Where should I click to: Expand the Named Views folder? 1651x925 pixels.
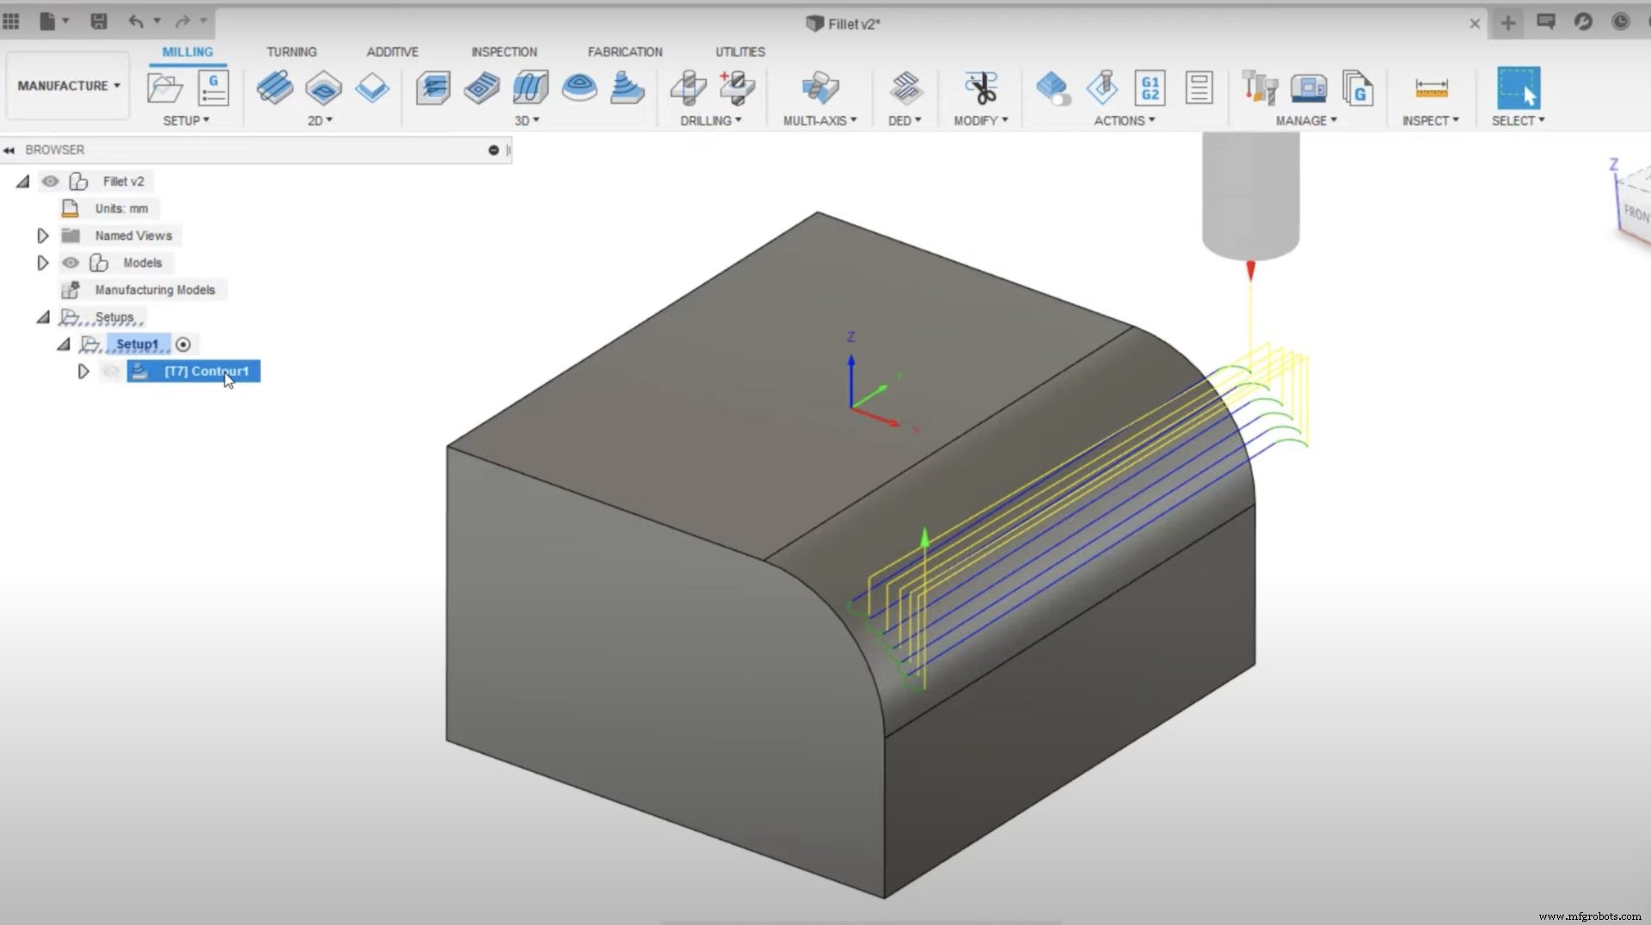pos(43,236)
